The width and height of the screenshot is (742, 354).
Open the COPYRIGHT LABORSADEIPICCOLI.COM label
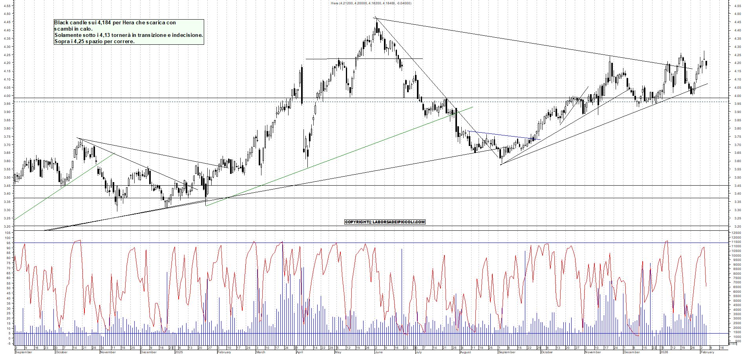pos(385,222)
